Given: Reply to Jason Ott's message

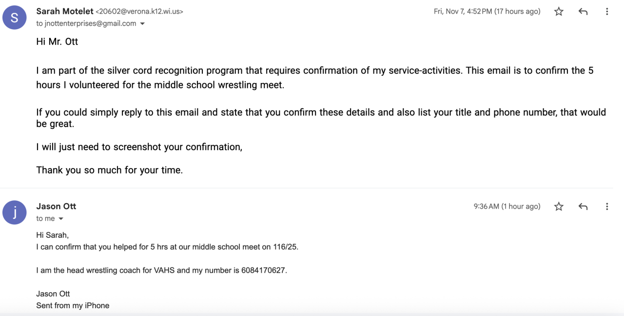Looking at the screenshot, I should coord(583,207).
